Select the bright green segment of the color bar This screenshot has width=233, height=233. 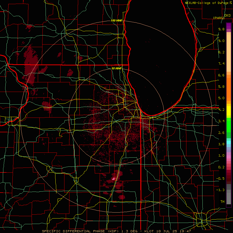click(x=229, y=125)
